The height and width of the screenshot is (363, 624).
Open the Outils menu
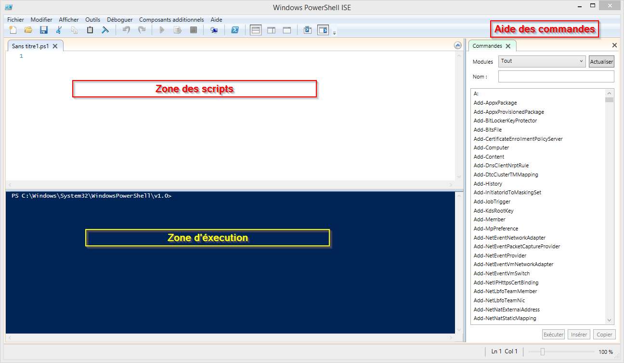[x=93, y=20]
